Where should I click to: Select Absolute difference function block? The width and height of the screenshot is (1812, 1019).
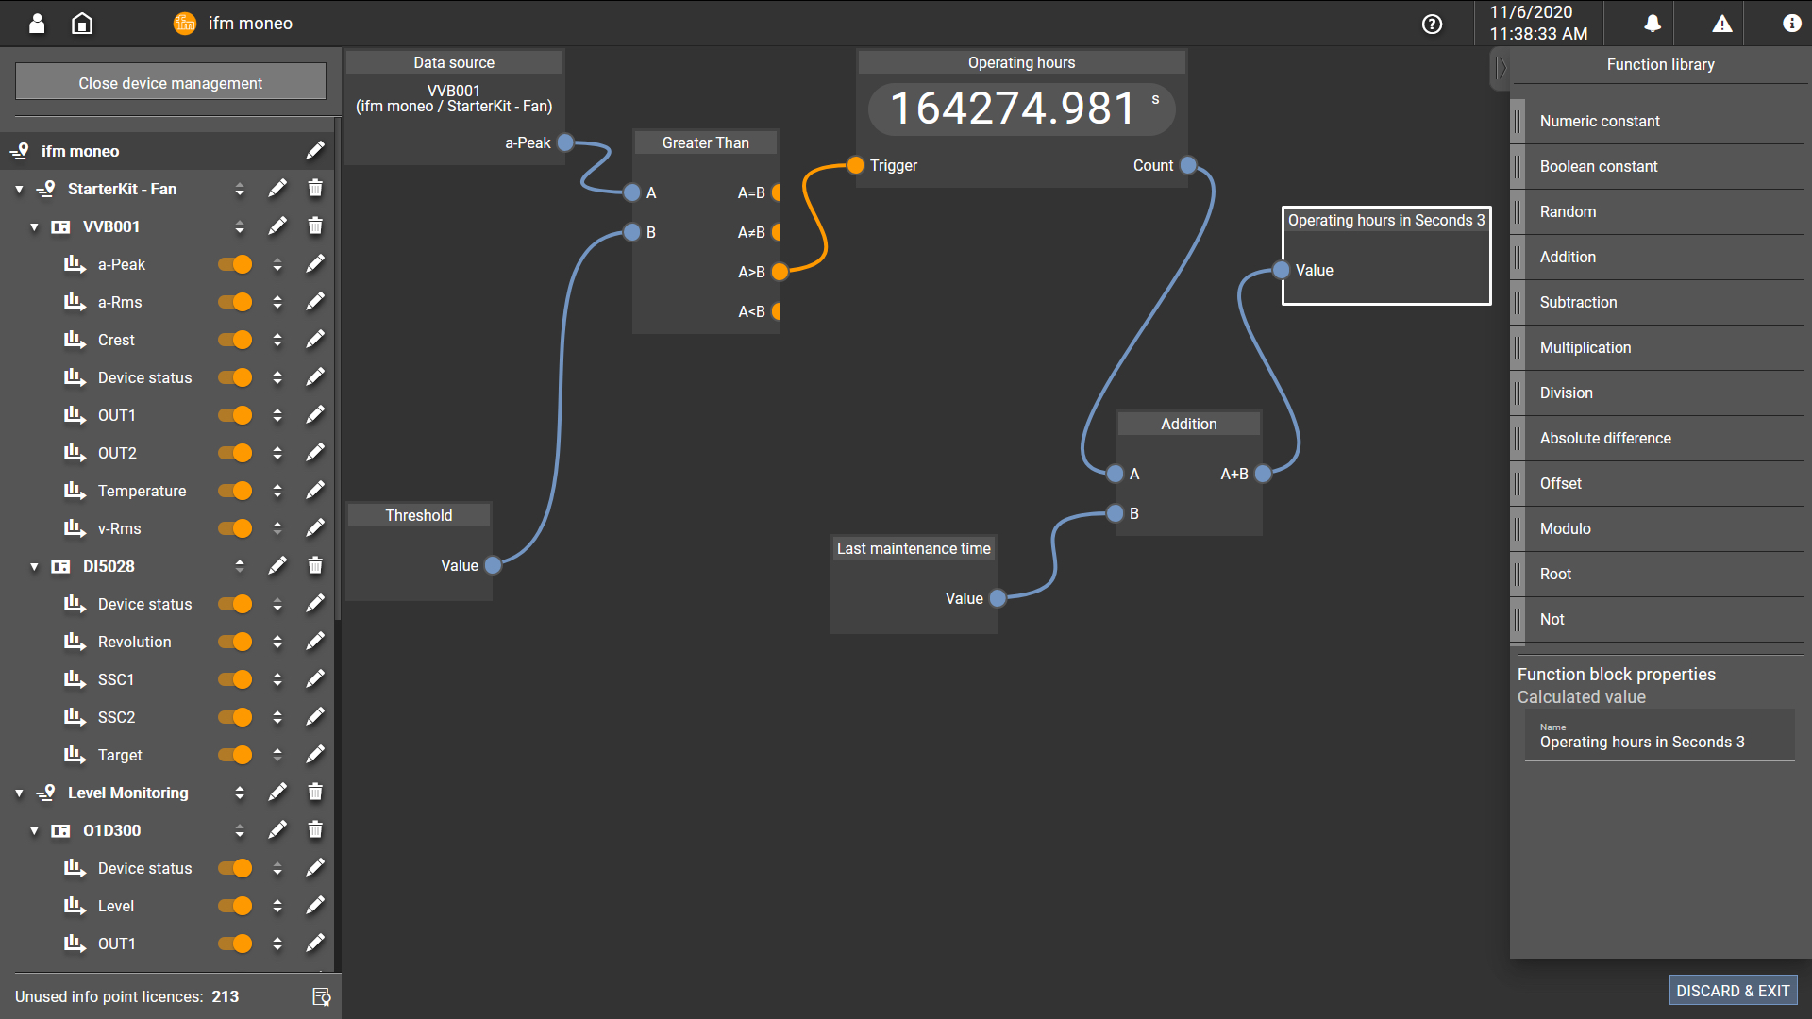[x=1604, y=438]
